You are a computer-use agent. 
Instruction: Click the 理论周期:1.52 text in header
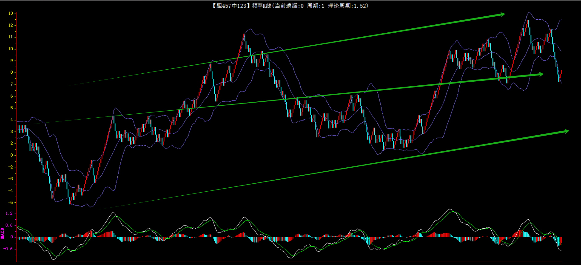[x=347, y=6]
